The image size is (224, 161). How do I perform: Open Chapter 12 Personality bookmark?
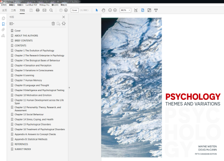point(38,109)
